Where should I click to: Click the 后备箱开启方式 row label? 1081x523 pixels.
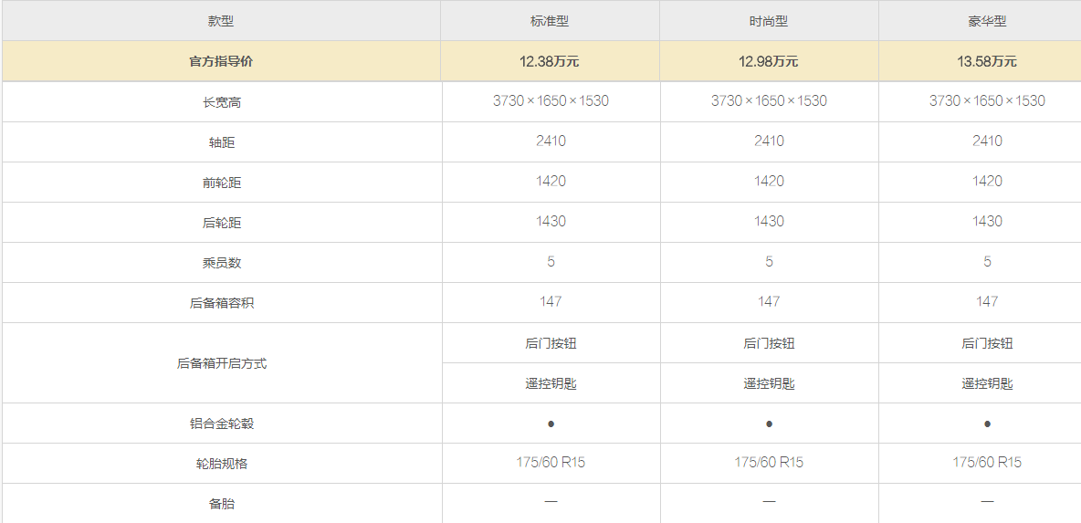point(221,364)
